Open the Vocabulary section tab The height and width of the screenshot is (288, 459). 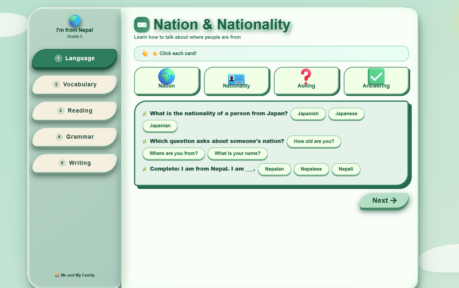[x=75, y=85]
